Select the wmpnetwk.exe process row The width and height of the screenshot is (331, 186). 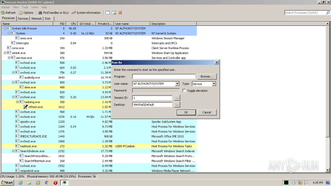(99, 171)
